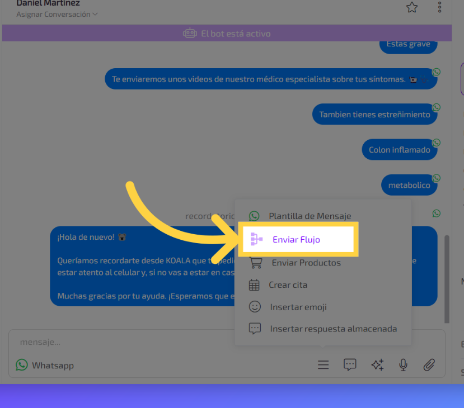
Task: Choose Crear cita from the menu
Action: [288, 285]
